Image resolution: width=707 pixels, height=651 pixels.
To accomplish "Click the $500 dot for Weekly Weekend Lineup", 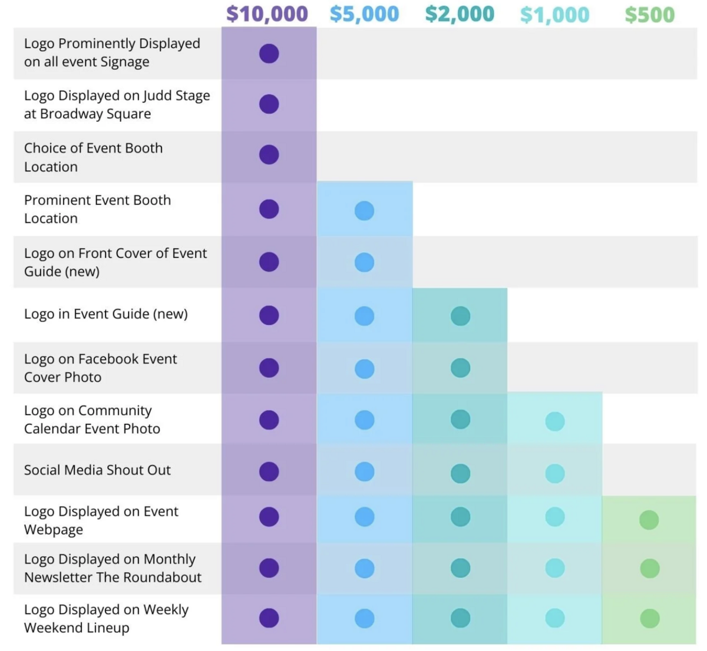I will pos(649,619).
